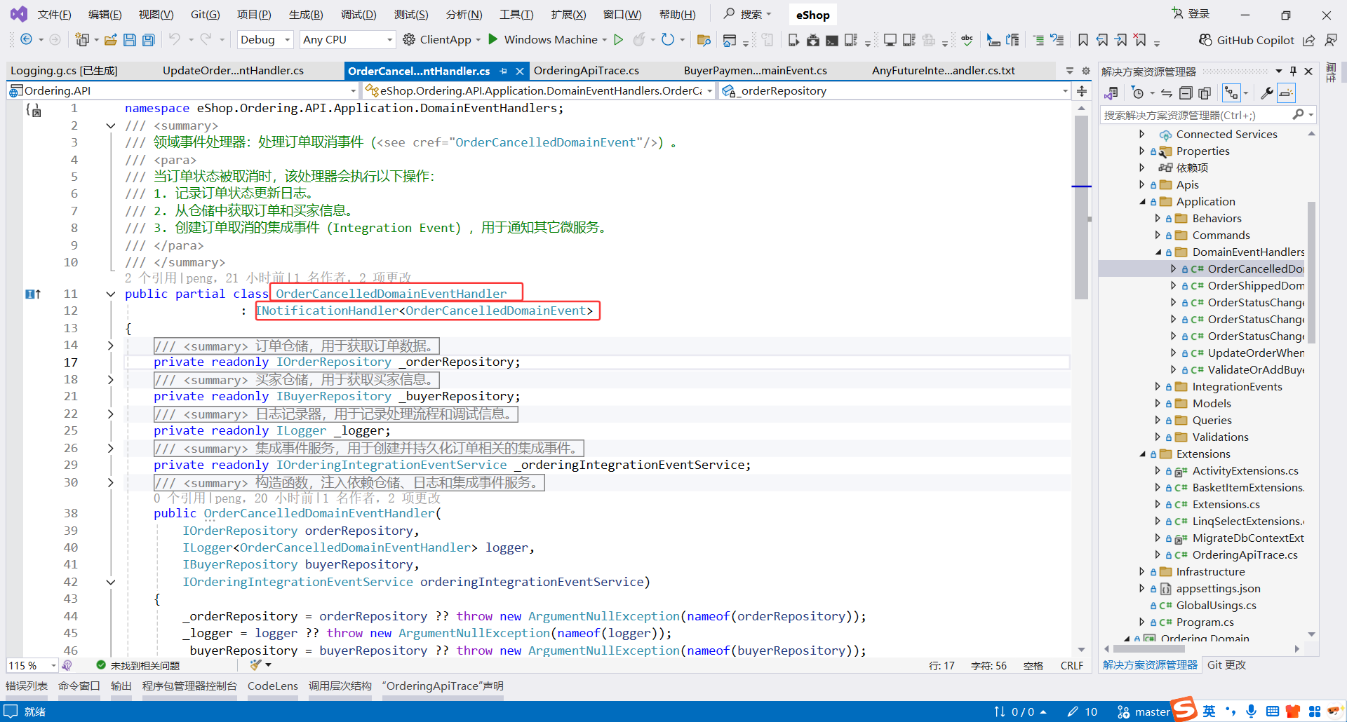1347x722 pixels.
Task: Click the GitHub Copilot button
Action: tap(1247, 40)
